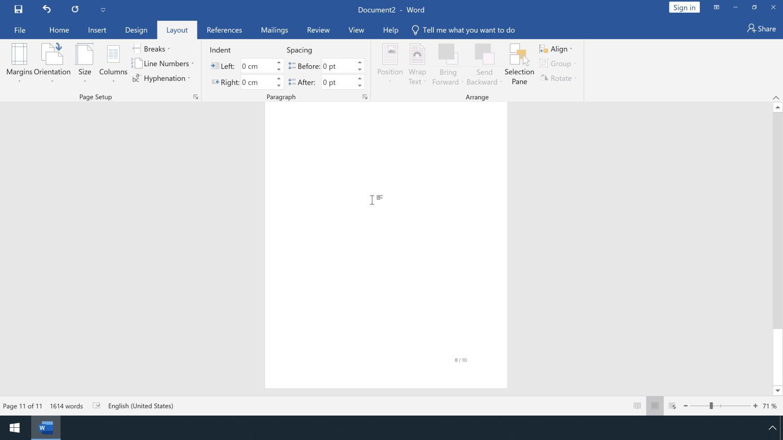Open the Page Setup dialog launcher
Image resolution: width=783 pixels, height=440 pixels.
[195, 96]
